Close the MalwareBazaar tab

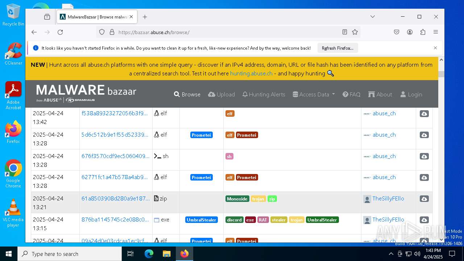(x=131, y=17)
